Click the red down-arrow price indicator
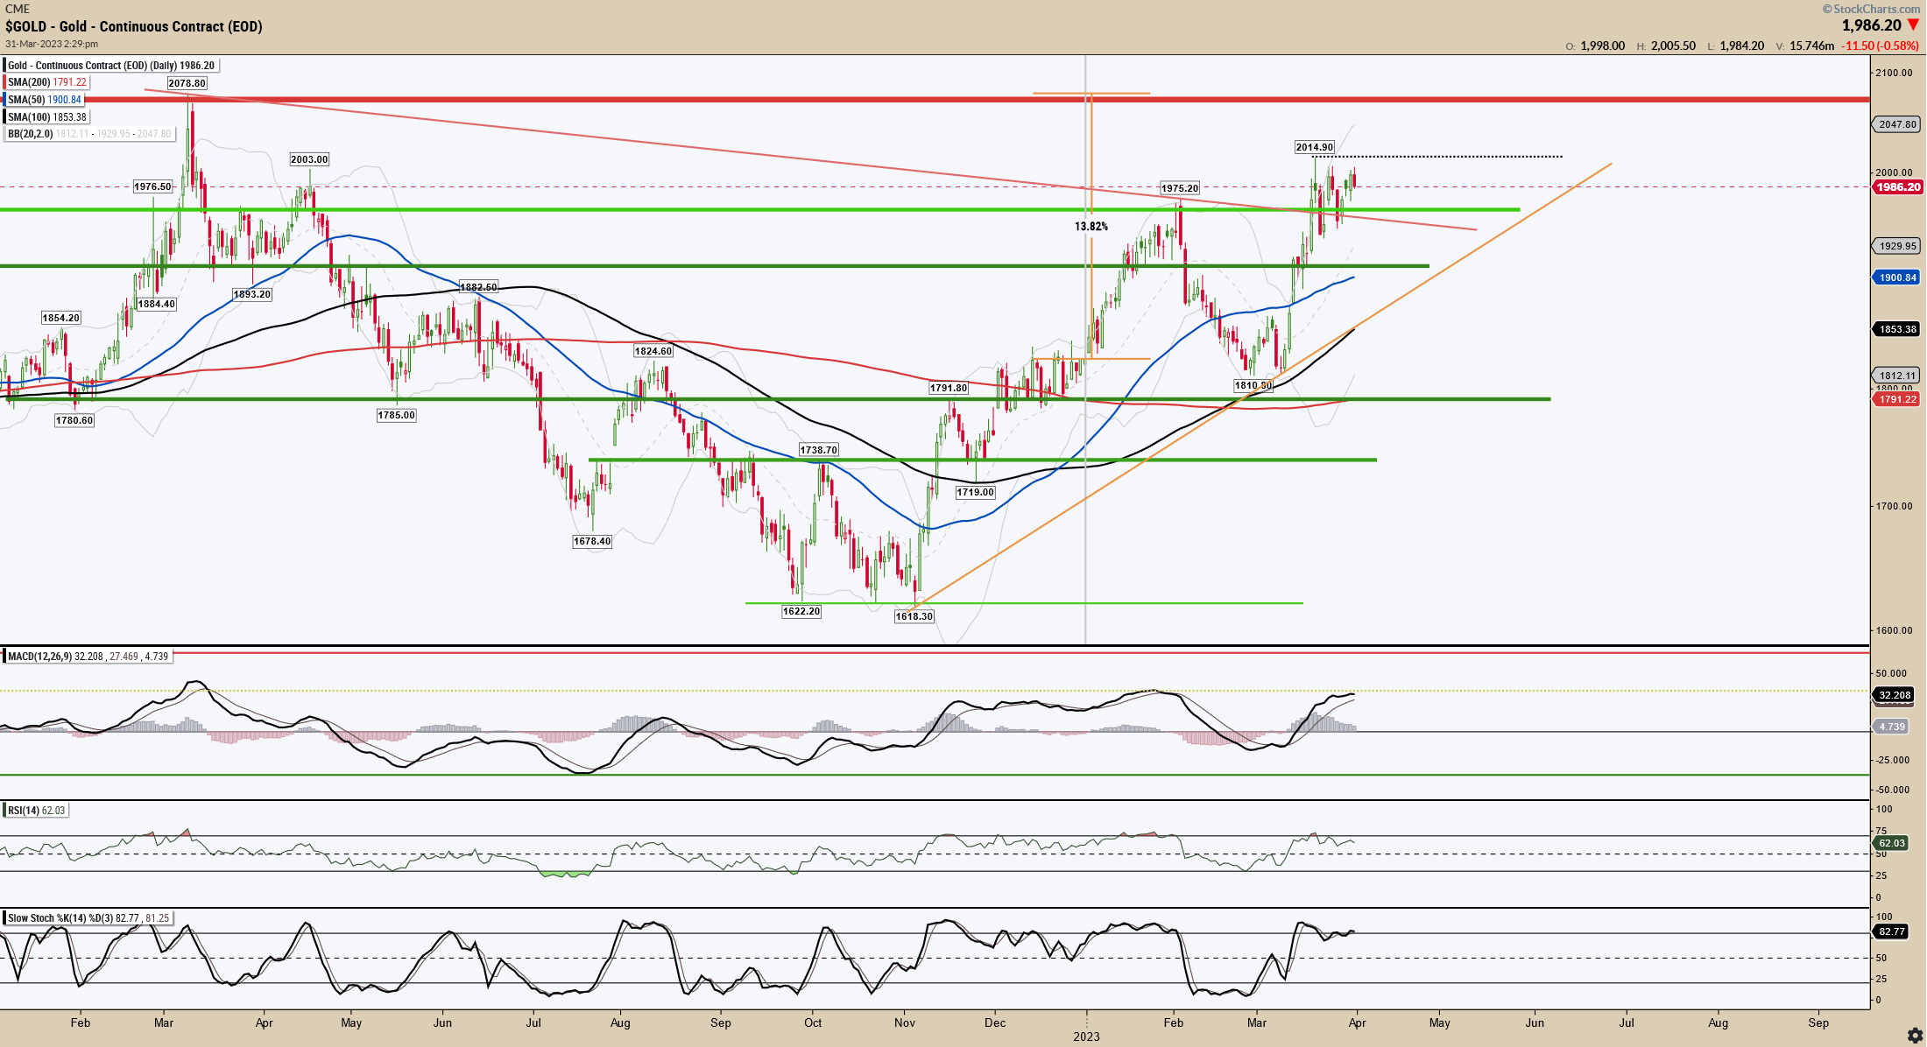 1913,25
